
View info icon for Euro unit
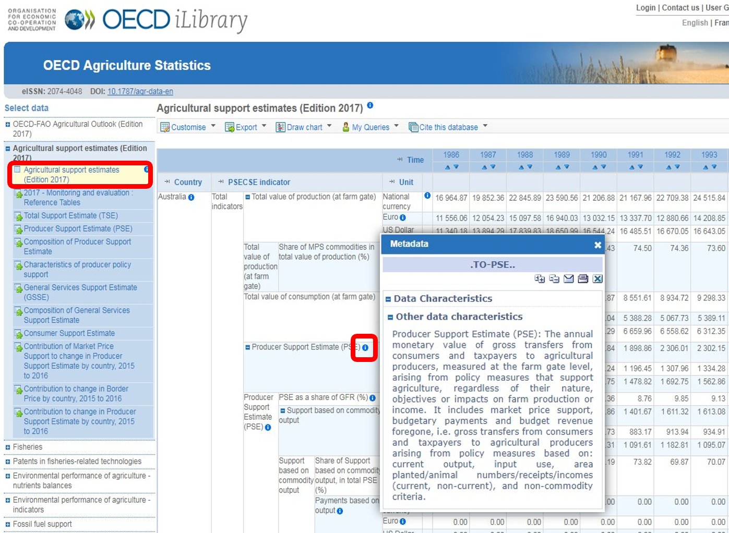pos(403,217)
